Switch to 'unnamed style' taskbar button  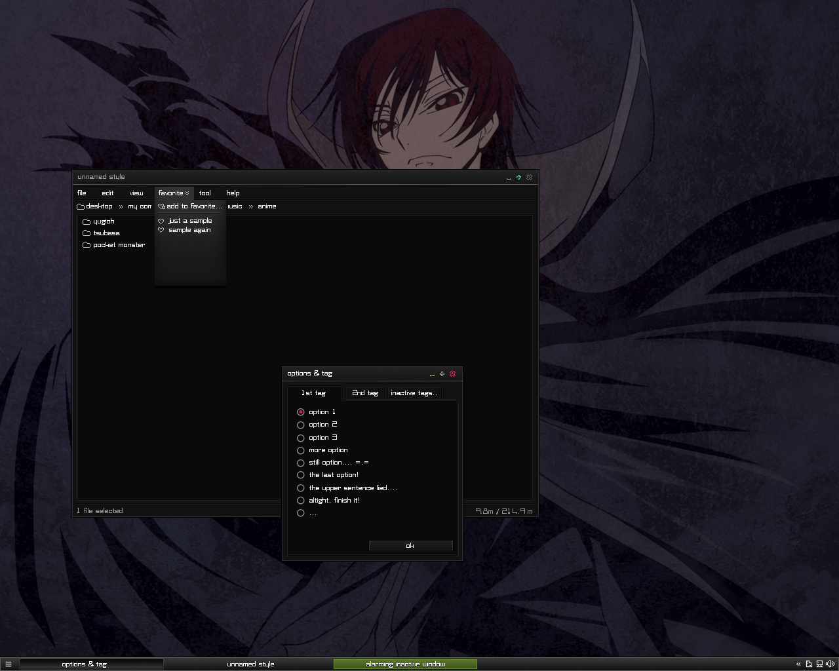point(250,664)
